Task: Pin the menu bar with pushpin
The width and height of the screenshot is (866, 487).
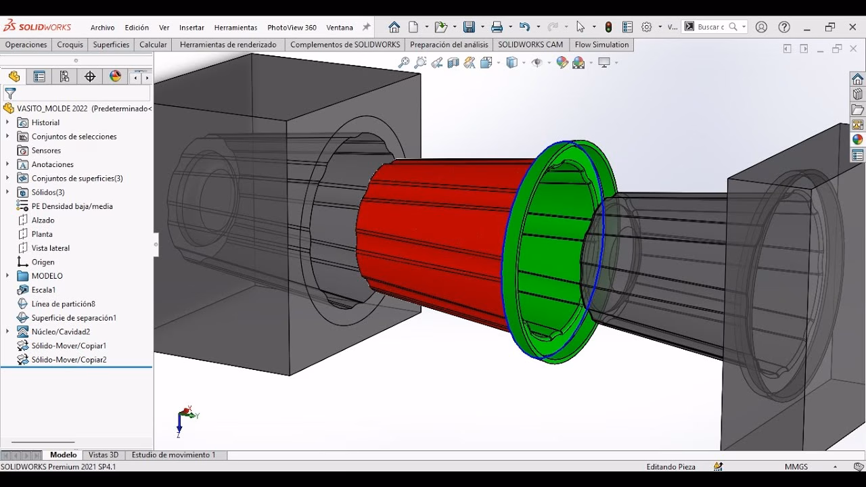Action: tap(367, 27)
